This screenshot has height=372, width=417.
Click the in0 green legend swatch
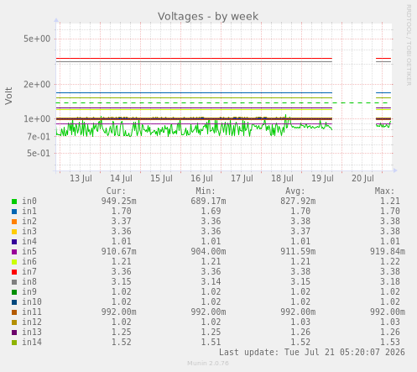(x=14, y=202)
